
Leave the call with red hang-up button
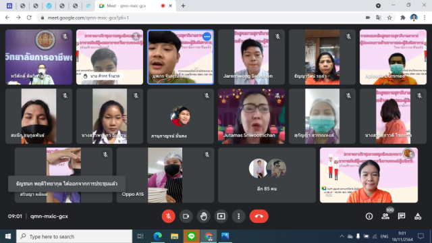(259, 216)
